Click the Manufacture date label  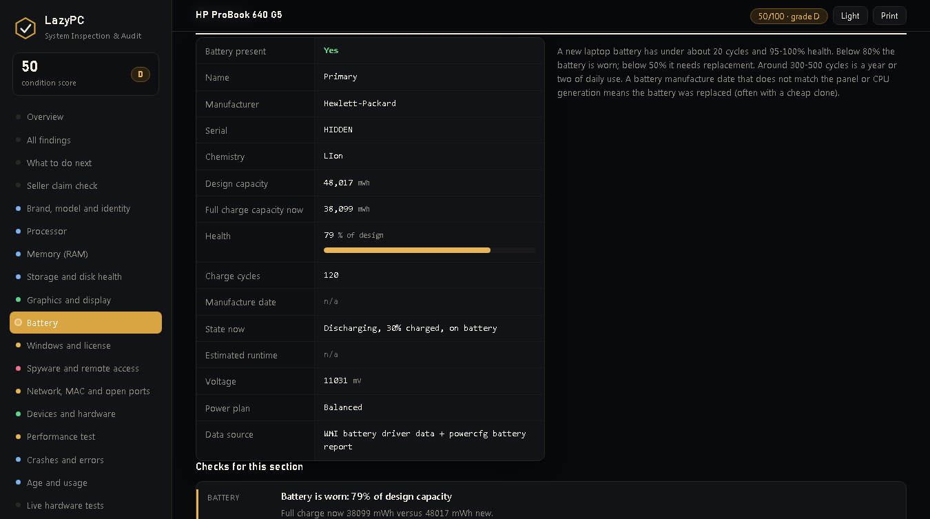[x=240, y=302]
